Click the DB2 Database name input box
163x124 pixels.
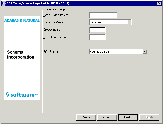[x=97, y=37]
